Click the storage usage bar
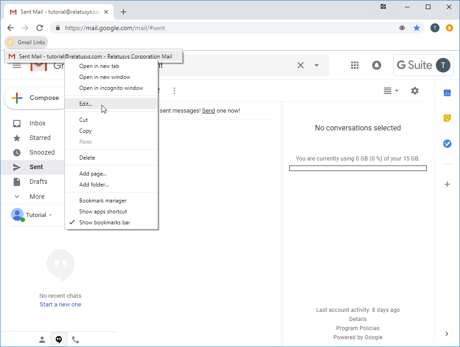This screenshot has height=347, width=460. coord(358,168)
